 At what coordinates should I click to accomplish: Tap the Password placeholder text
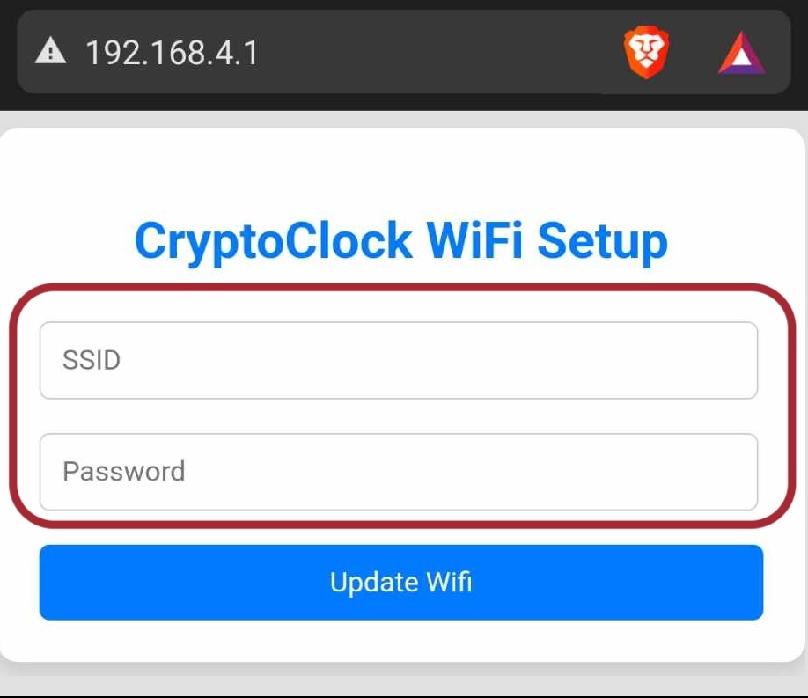(x=123, y=472)
